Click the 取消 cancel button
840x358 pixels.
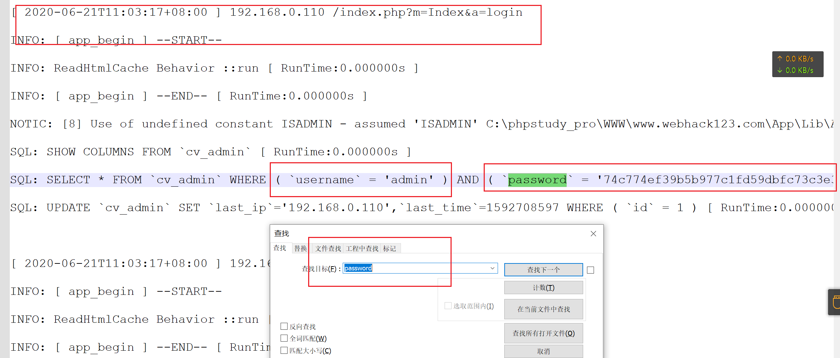543,351
